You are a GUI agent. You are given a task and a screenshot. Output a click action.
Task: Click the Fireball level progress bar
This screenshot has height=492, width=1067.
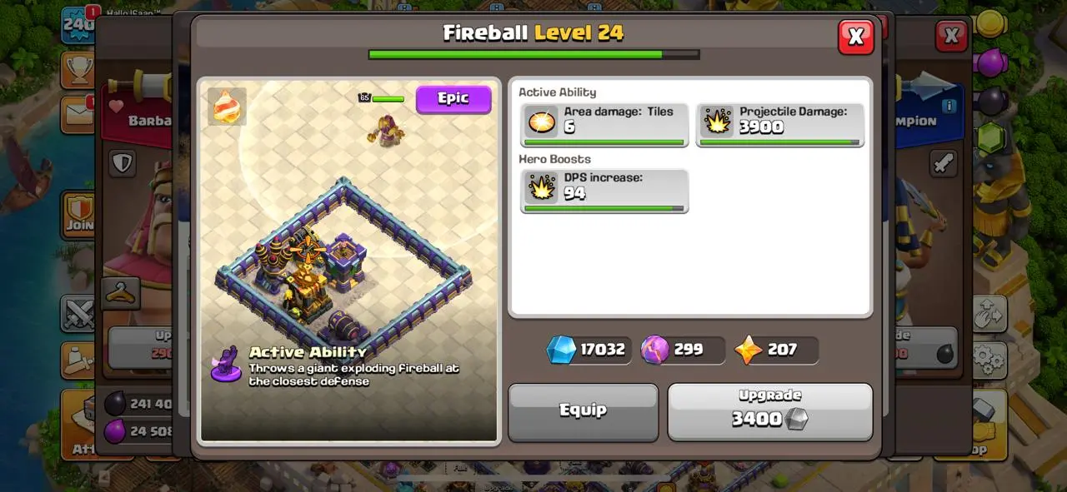click(533, 55)
